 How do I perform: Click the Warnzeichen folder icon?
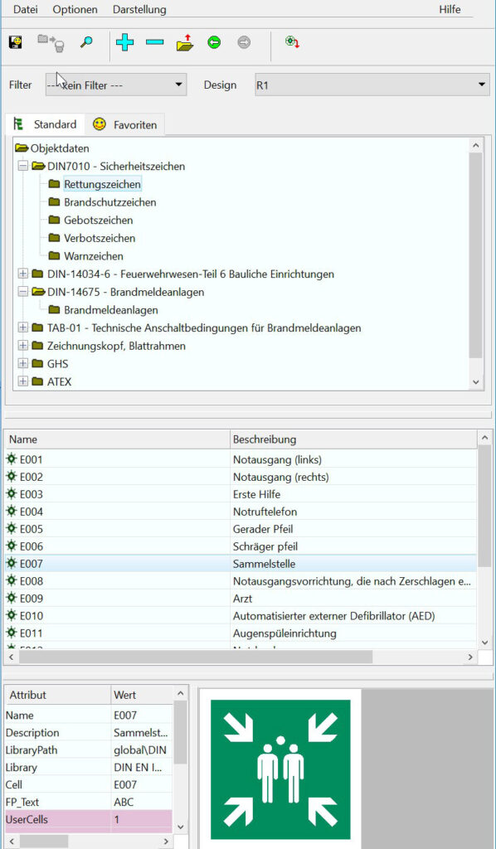[54, 255]
